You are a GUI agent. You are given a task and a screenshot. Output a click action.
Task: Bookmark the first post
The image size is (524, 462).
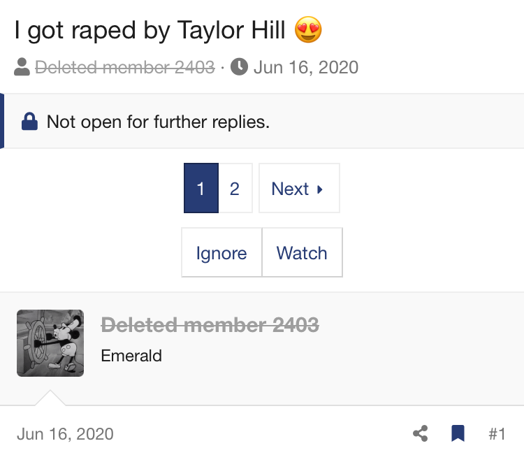tap(458, 434)
